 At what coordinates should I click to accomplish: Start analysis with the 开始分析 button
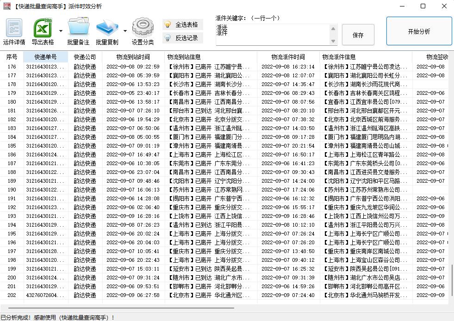pyautogui.click(x=418, y=31)
